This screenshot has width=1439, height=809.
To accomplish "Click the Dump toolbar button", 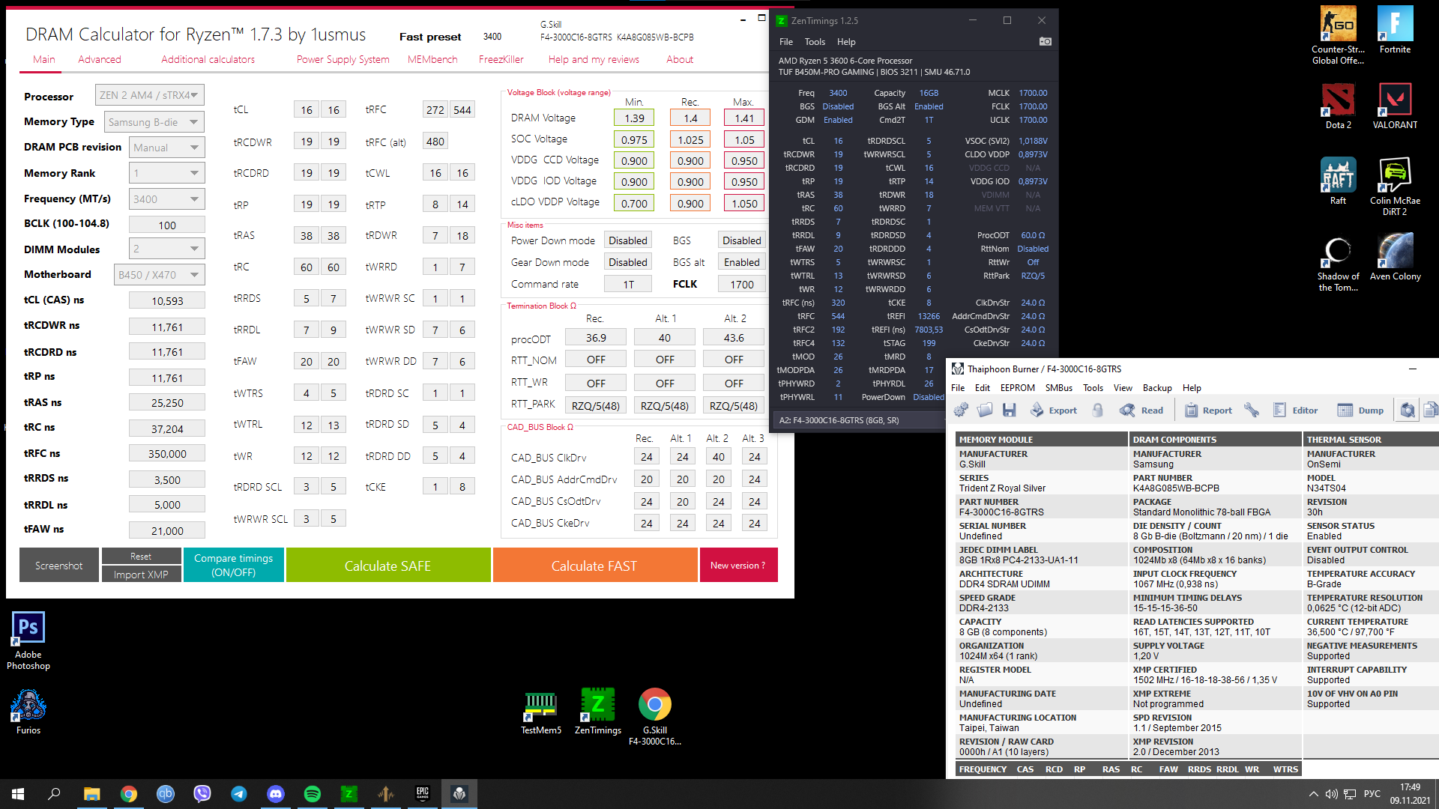I will pos(1360,410).
